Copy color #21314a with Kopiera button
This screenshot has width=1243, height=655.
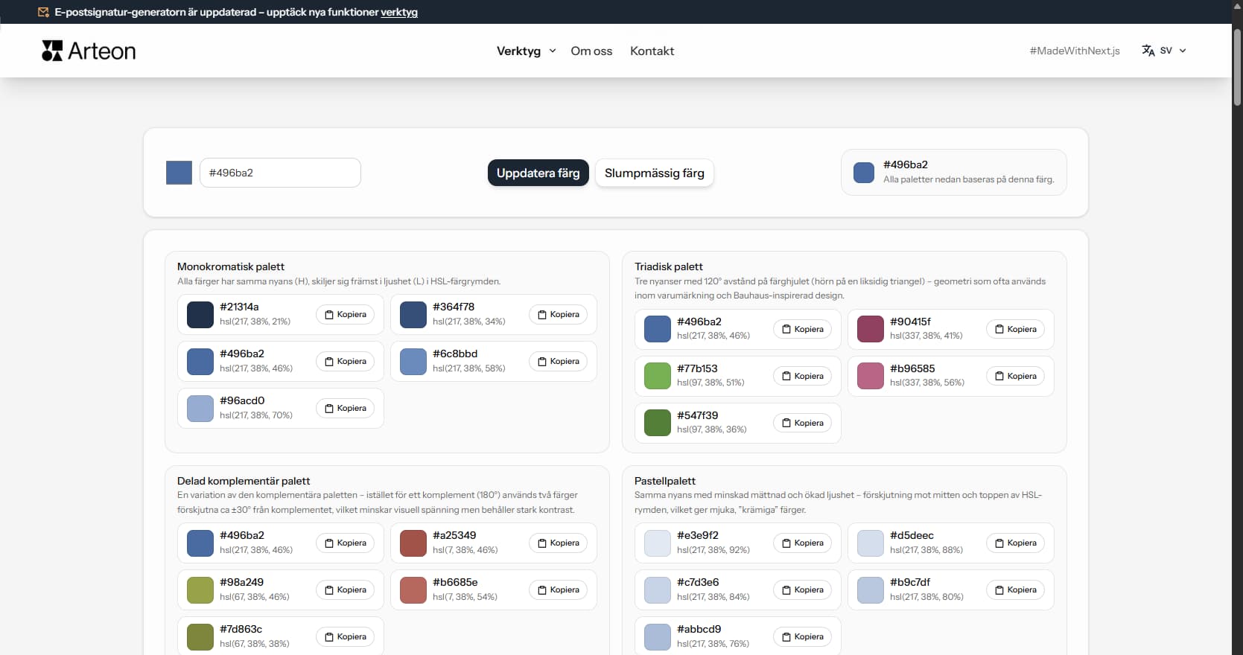tap(345, 315)
